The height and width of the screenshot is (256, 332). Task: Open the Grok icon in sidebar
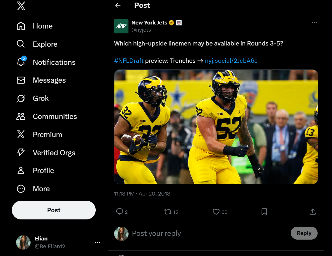(x=21, y=98)
